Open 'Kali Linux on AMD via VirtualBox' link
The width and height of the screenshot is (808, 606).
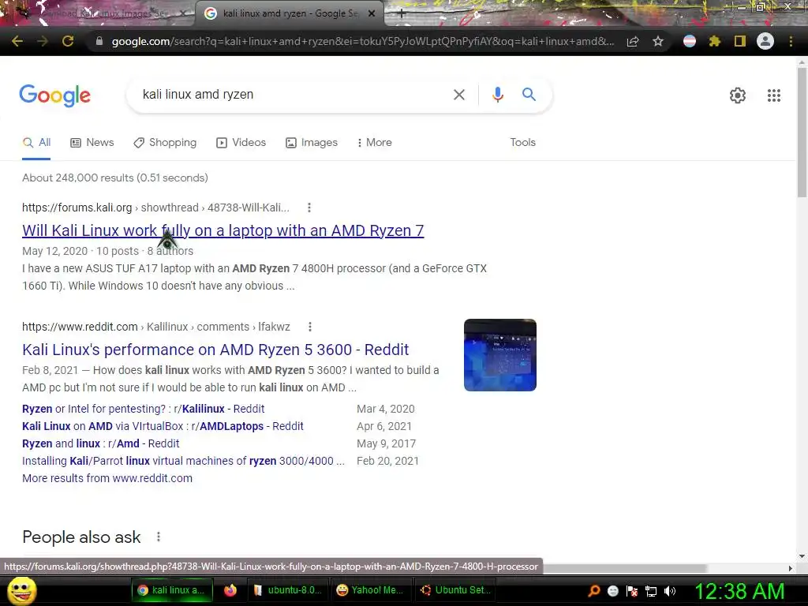(163, 426)
